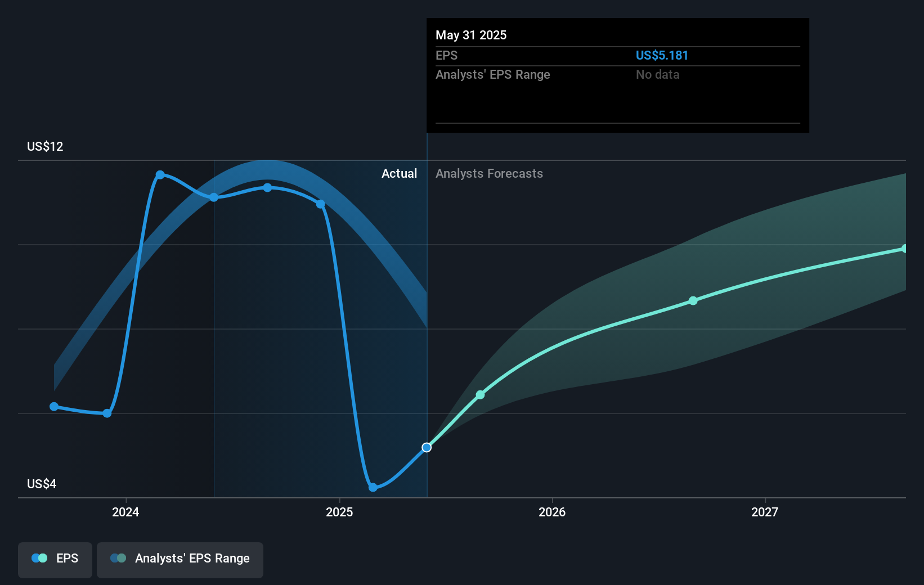
Task: Click the 'No data' tooltip value
Action: [657, 74]
